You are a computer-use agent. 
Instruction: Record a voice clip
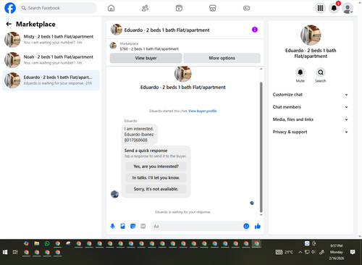(112, 226)
